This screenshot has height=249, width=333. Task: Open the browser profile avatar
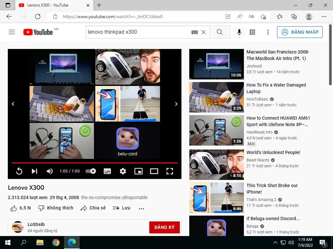[309, 17]
